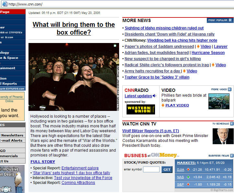Select the Entertainment sidebar item

pos(13,68)
